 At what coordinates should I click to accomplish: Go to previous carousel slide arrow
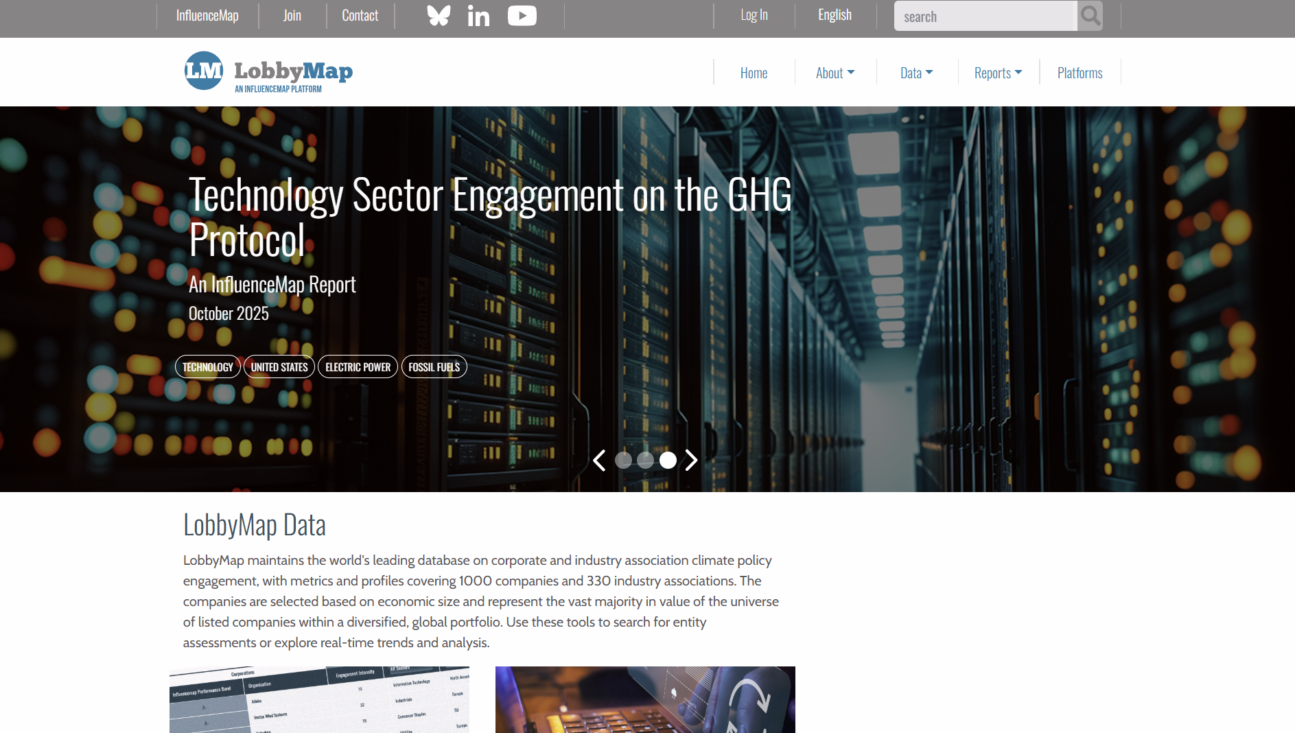[599, 460]
